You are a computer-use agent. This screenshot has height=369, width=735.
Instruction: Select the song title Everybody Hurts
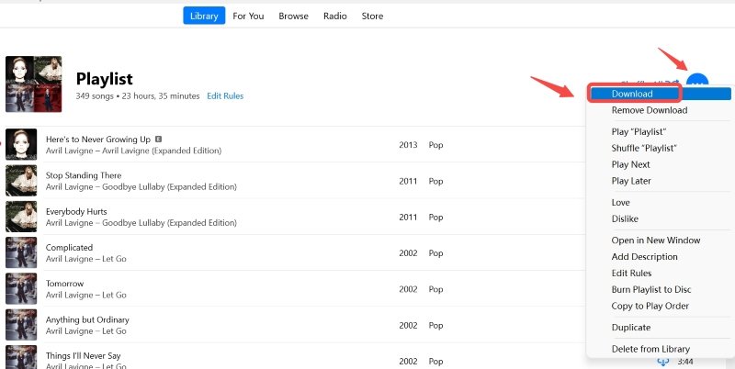pyautogui.click(x=76, y=211)
